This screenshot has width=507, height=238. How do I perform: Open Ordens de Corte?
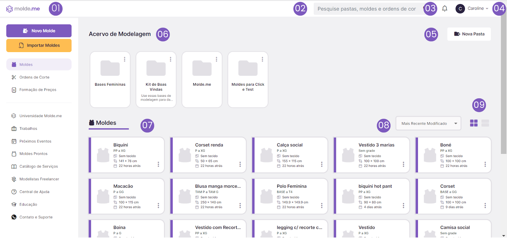[34, 77]
